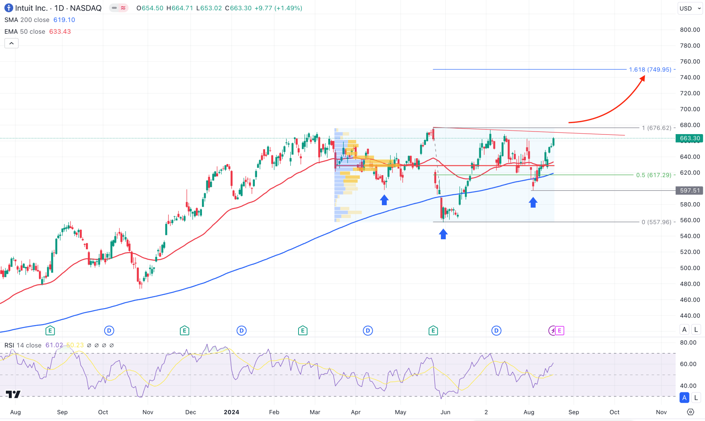Click the earnings E marker near late May

pos(433,330)
